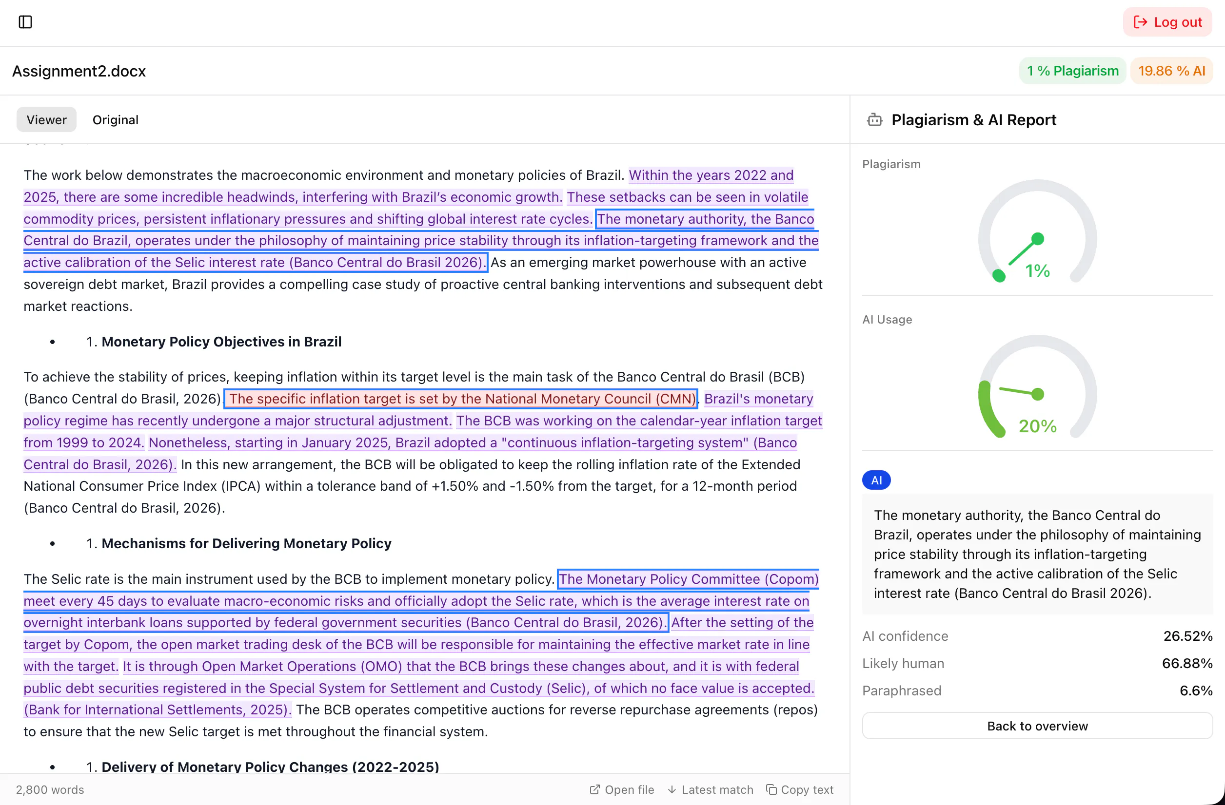
Task: Click the 2,800 words counter
Action: pyautogui.click(x=50, y=789)
